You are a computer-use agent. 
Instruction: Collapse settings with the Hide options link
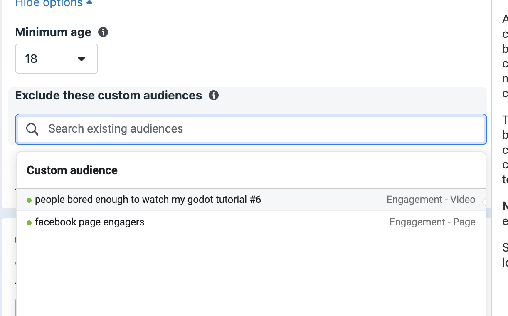pyautogui.click(x=49, y=3)
